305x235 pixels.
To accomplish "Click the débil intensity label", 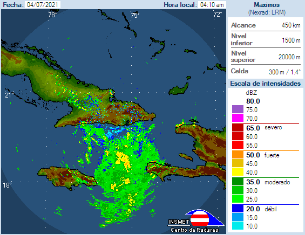I will (270, 209).
